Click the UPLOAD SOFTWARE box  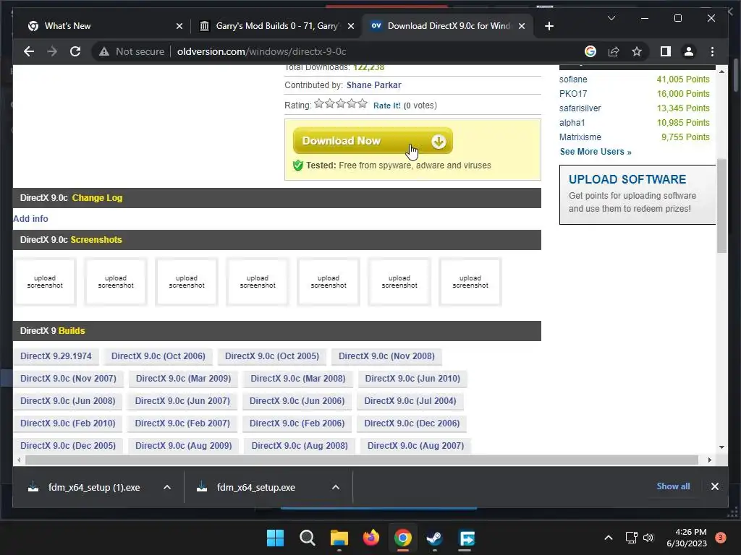[x=638, y=194]
